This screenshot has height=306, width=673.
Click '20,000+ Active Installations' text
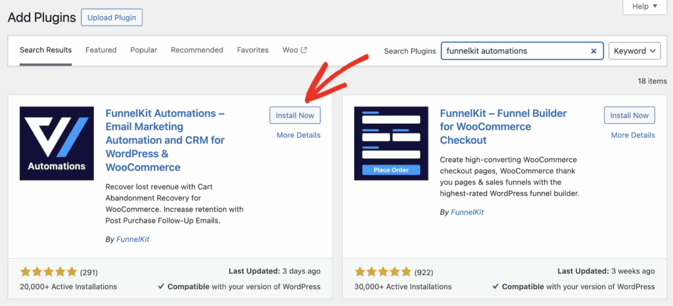click(x=68, y=286)
